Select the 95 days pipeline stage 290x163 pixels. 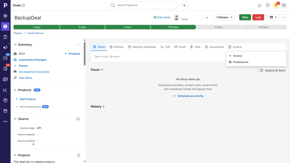(x=264, y=27)
